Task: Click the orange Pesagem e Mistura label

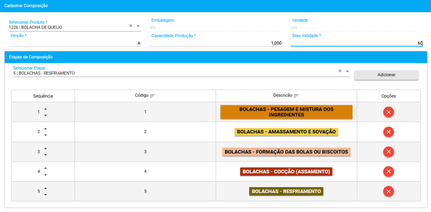Action: click(x=286, y=112)
